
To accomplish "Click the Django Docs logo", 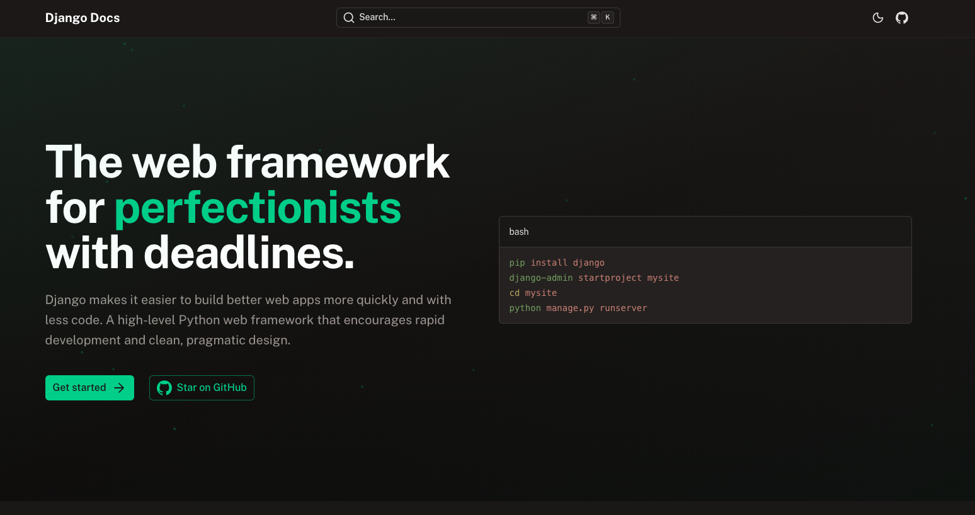I will pos(83,18).
